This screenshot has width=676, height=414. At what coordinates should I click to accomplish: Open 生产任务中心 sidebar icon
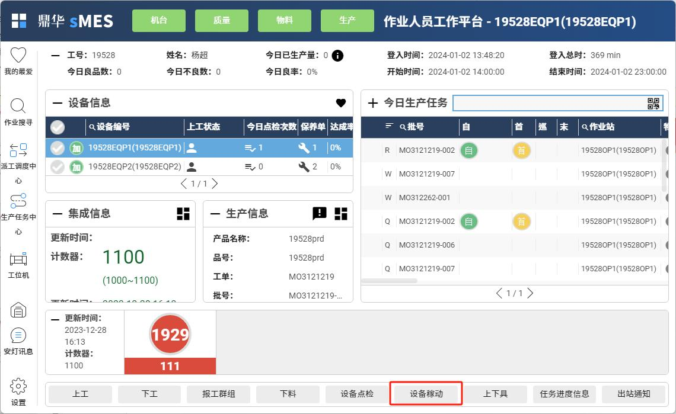(18, 201)
